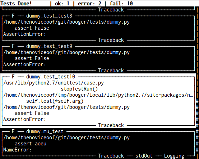Click the F status marker of test_test10
This screenshot has width=199, height=159.
(x=13, y=77)
